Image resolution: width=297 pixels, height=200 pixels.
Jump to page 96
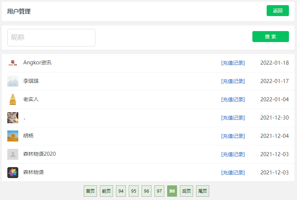pyautogui.click(x=147, y=191)
